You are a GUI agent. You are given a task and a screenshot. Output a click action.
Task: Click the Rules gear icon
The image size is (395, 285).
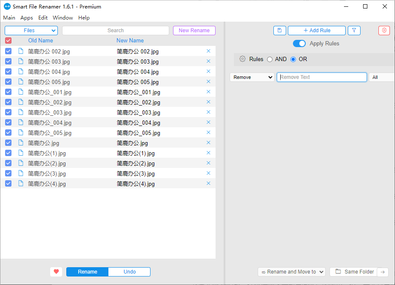(242, 59)
